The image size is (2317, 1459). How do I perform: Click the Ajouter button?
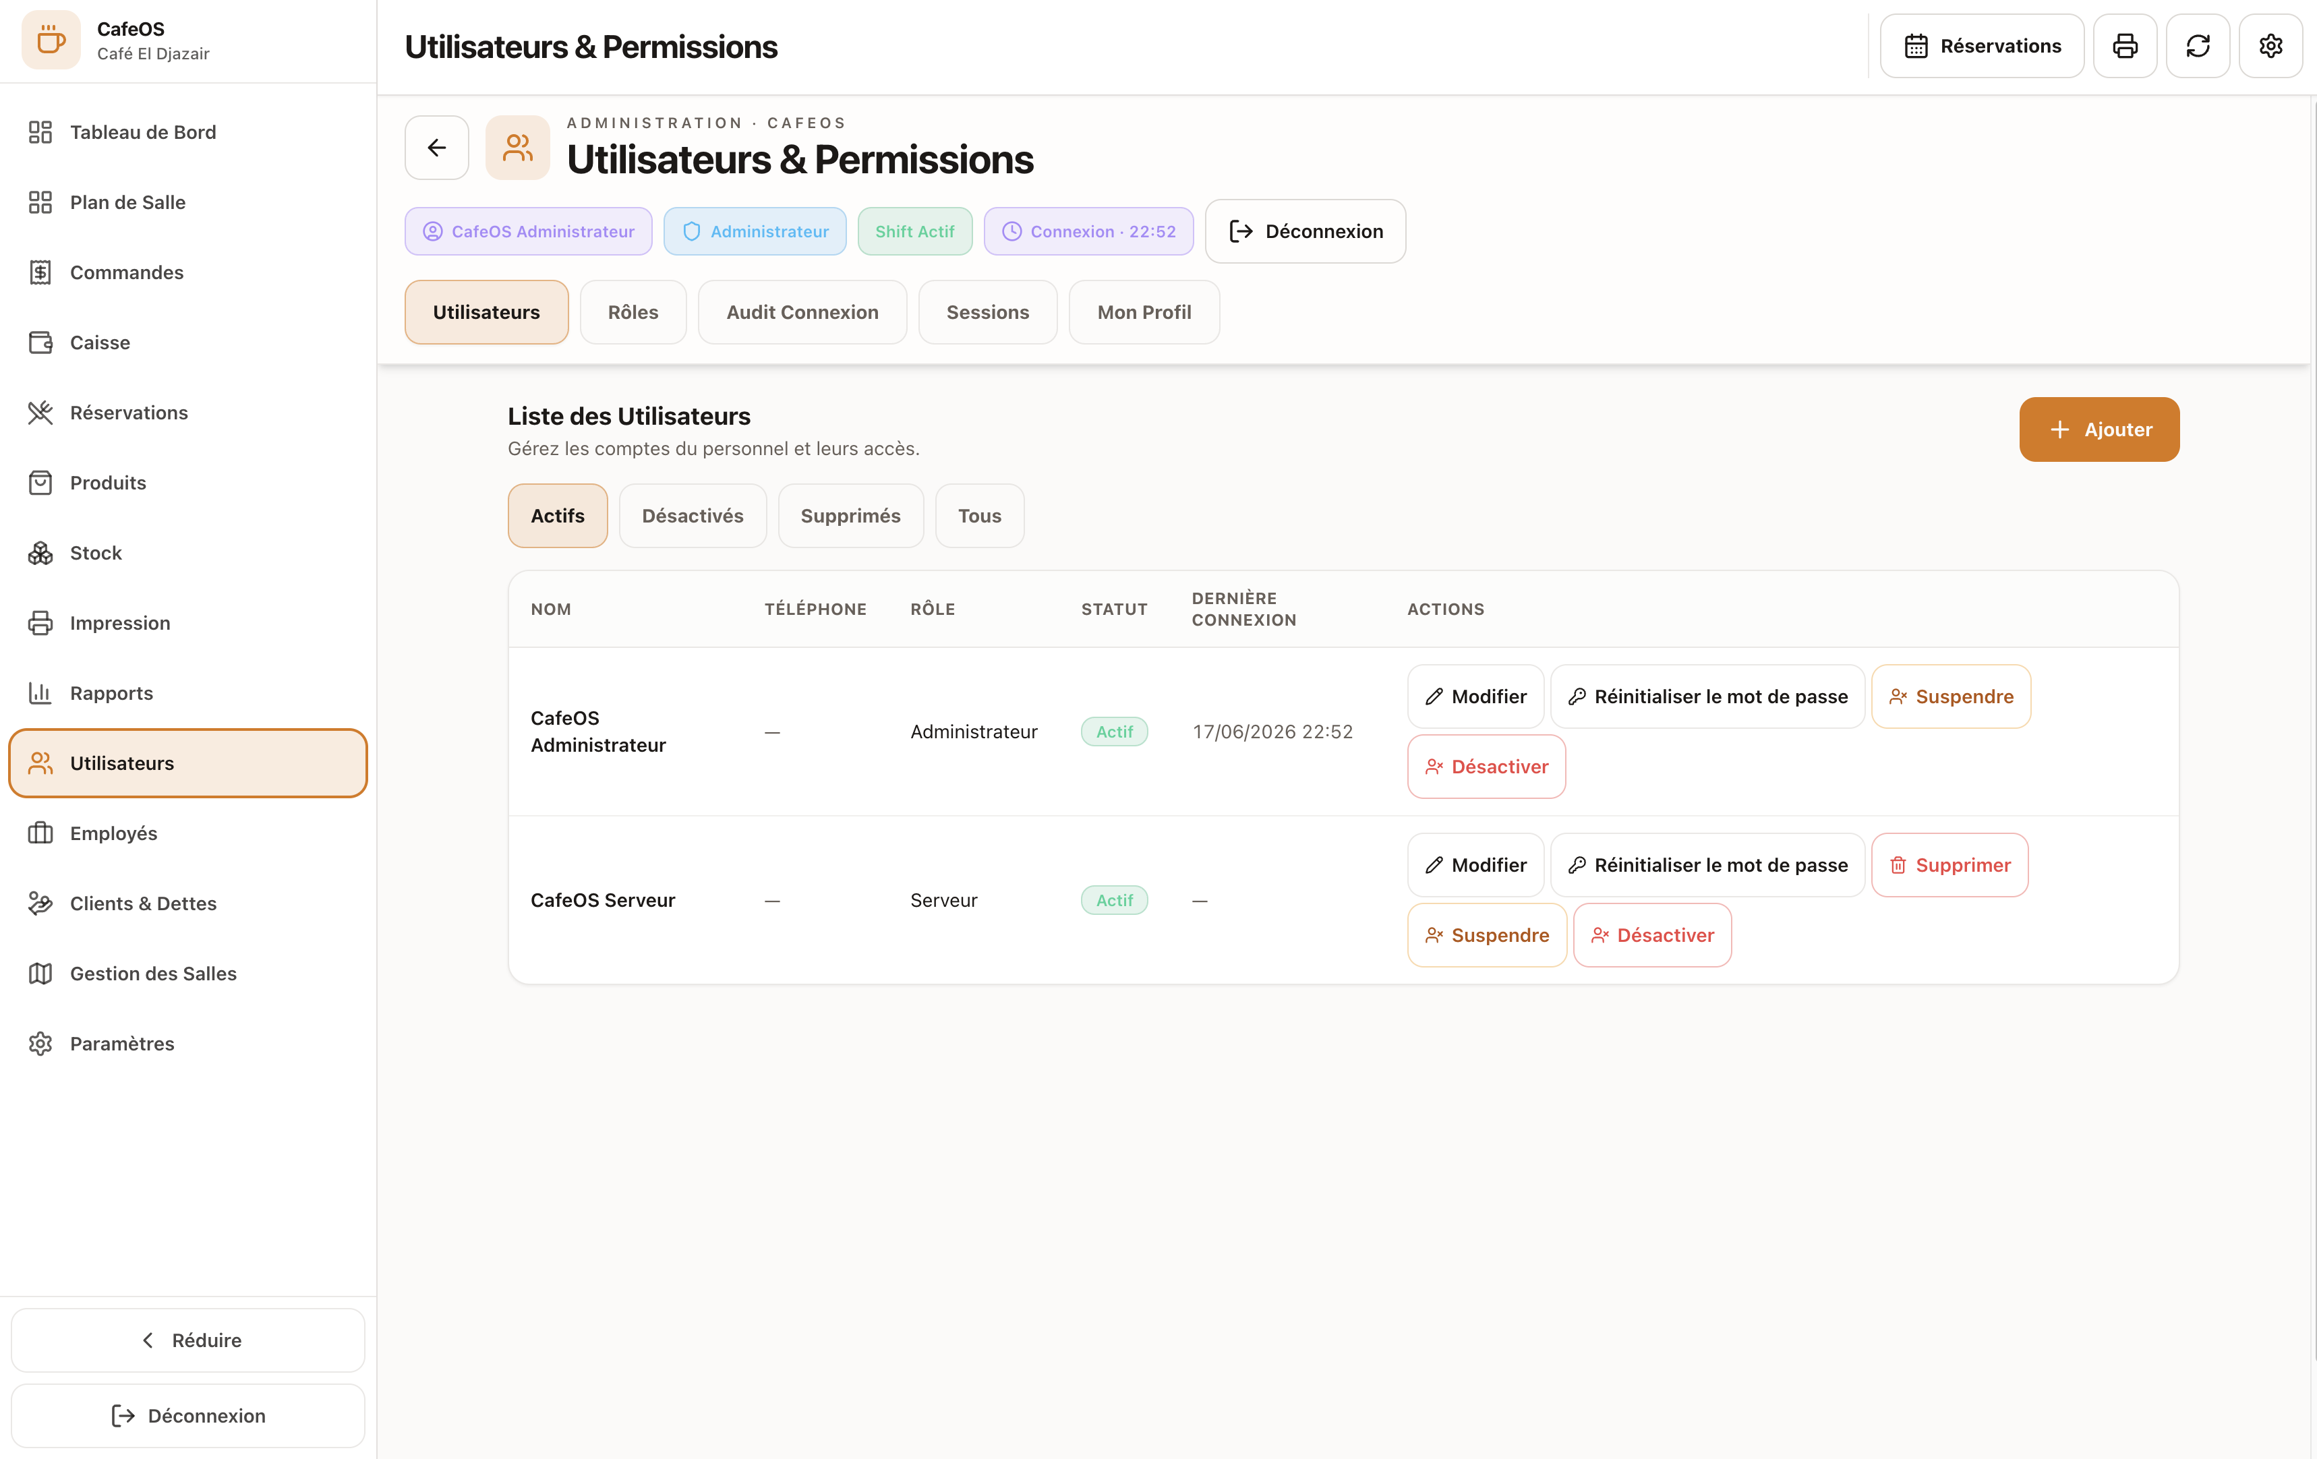(2100, 430)
